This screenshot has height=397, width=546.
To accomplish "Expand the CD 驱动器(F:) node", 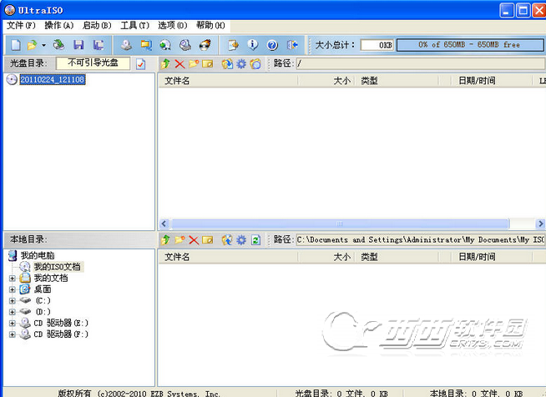I will click(x=13, y=334).
